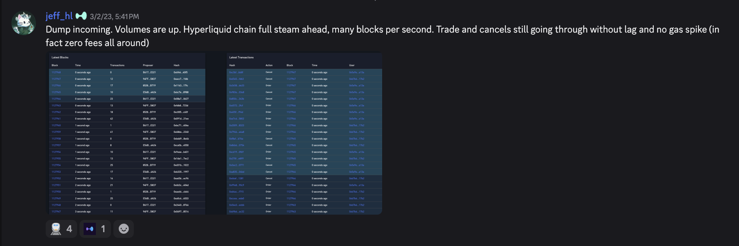Click Order transaction hash 0x3658...de33
The image size is (739, 246).
236,86
